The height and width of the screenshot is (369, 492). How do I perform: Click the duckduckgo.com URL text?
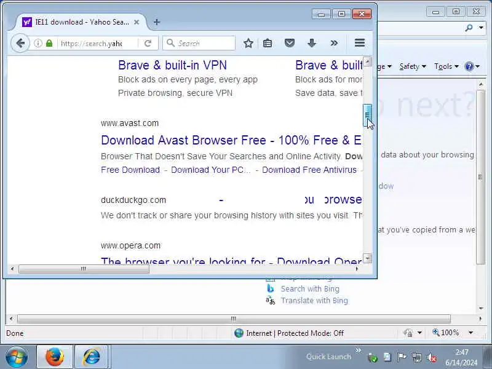(133, 200)
